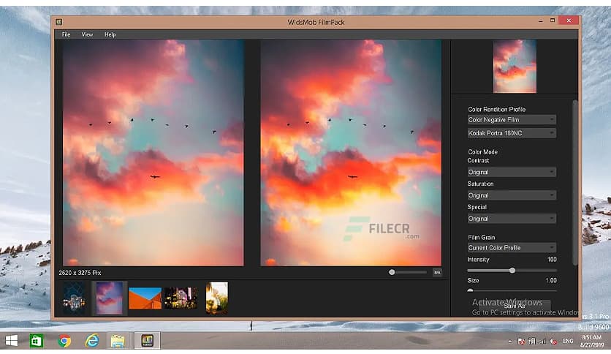This screenshot has width=611, height=354.
Task: Click the filtered preview image on right
Action: point(351,153)
